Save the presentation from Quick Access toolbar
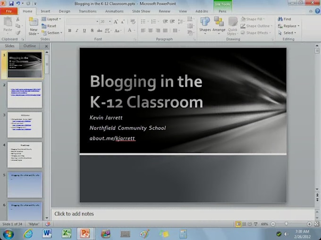This screenshot has width=321, height=240. tap(11, 3)
